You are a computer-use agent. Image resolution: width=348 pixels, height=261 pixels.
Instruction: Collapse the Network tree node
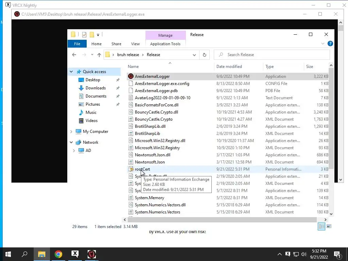tap(71, 142)
